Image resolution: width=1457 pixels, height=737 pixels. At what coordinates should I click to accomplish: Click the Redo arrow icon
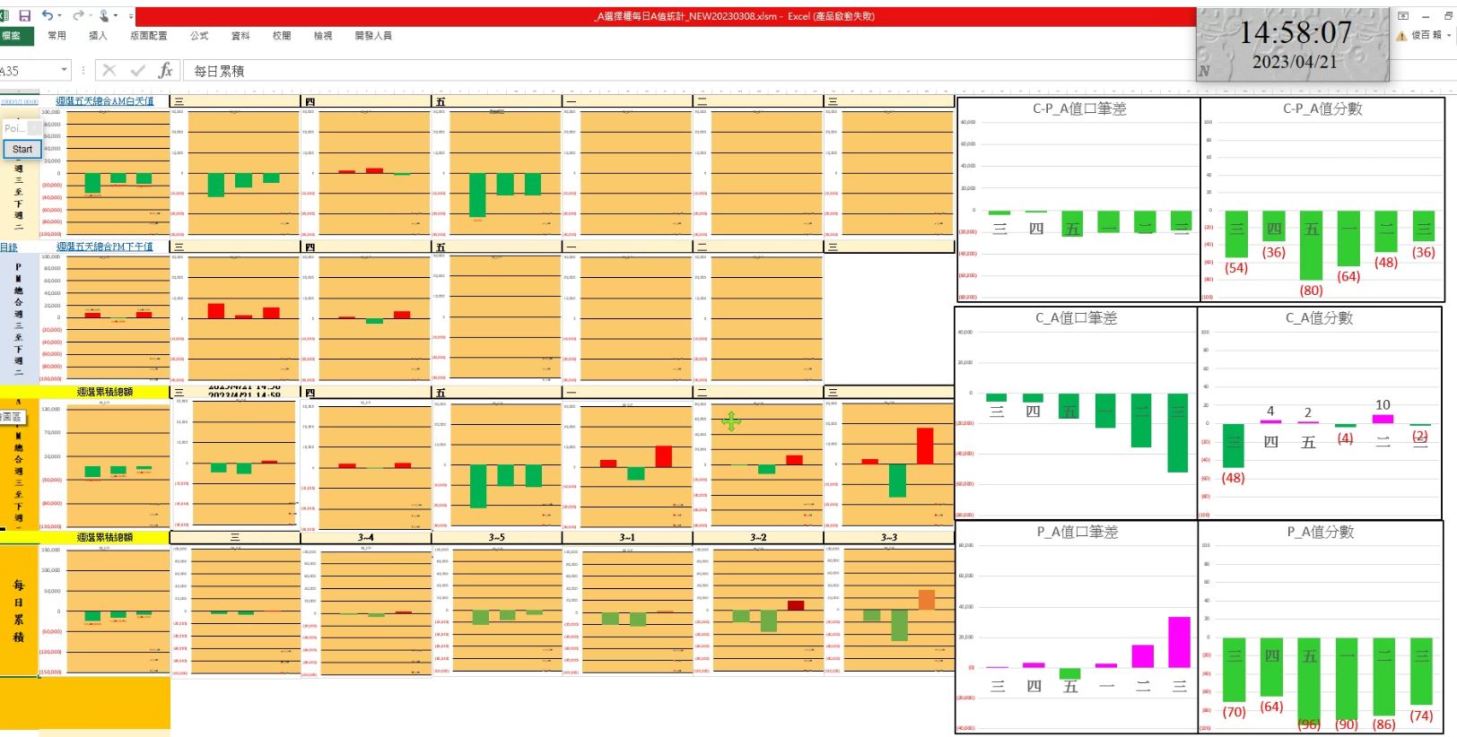[x=78, y=15]
